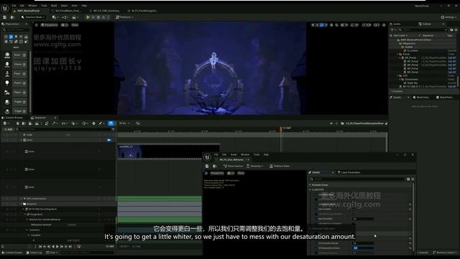This screenshot has height=259, width=460.
Task: Click material preview Show button
Action: [241, 173]
